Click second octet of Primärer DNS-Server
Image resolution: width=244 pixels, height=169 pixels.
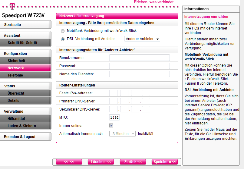pyautogui.click(x=124, y=101)
